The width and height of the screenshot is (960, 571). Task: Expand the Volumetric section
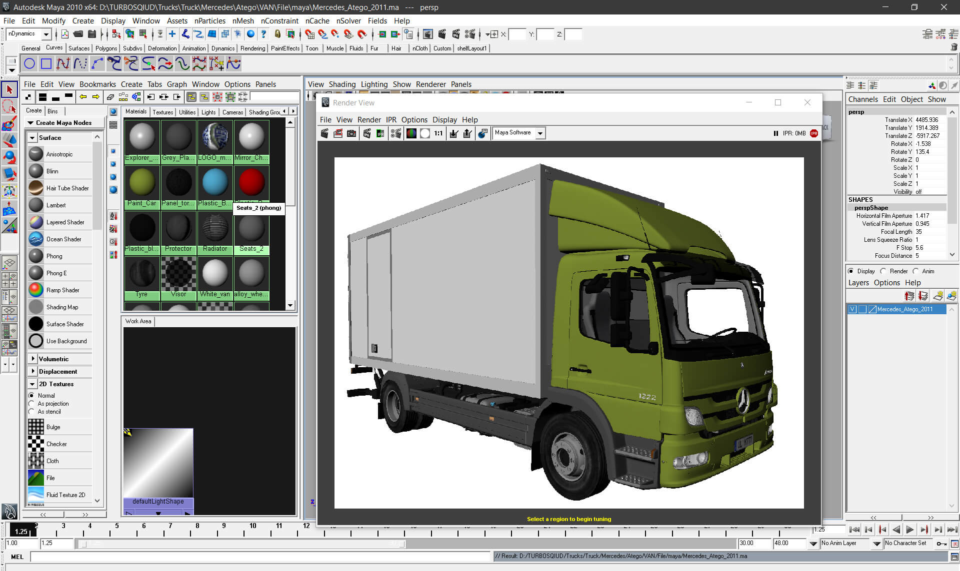point(32,359)
